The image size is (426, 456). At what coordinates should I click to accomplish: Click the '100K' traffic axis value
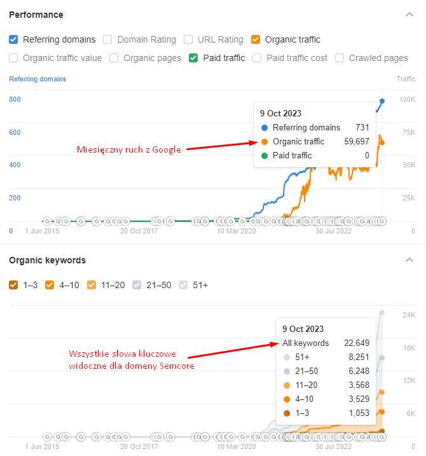coord(408,99)
